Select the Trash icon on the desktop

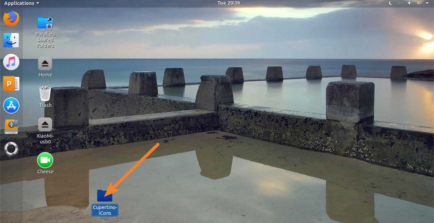pos(45,93)
